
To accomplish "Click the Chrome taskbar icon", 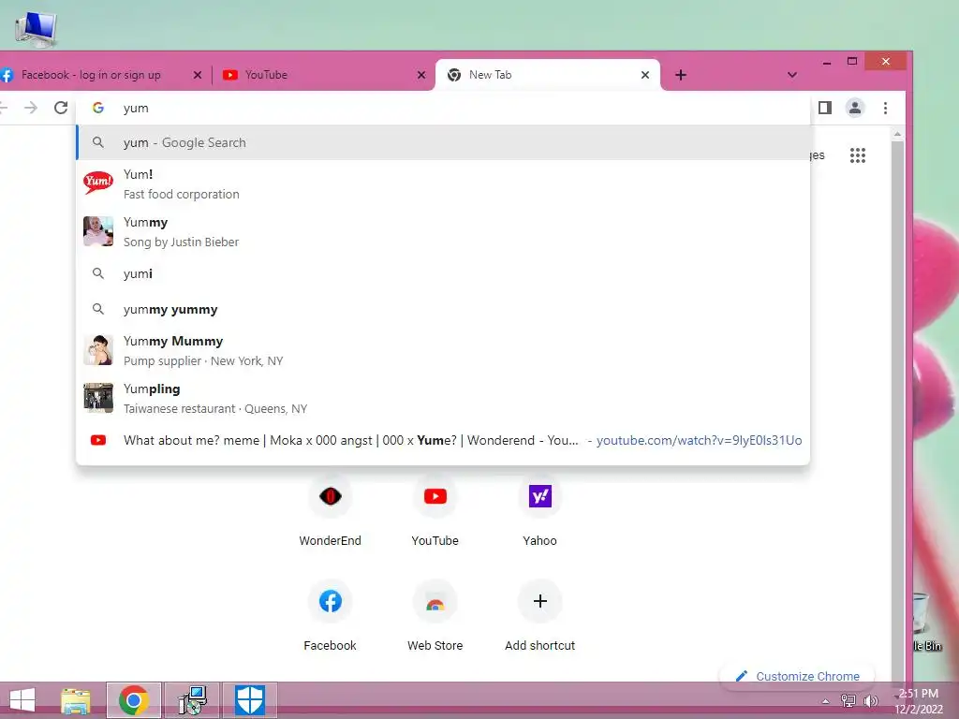I will [x=134, y=700].
